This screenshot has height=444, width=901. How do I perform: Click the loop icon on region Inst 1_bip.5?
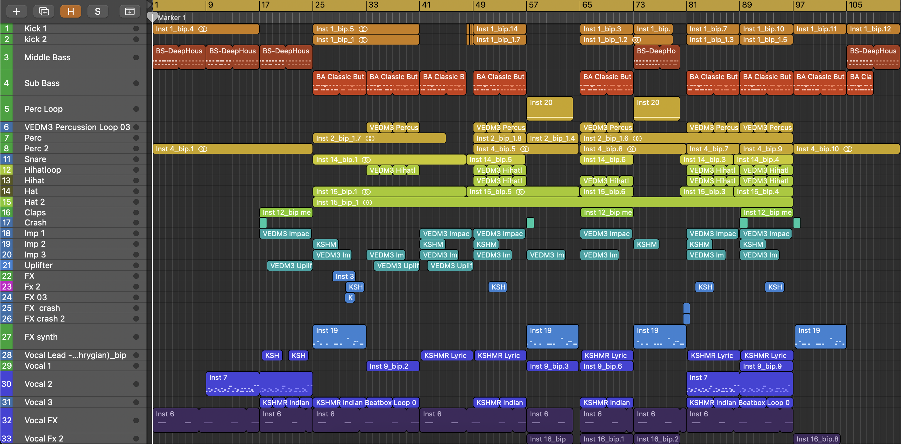[x=363, y=29]
